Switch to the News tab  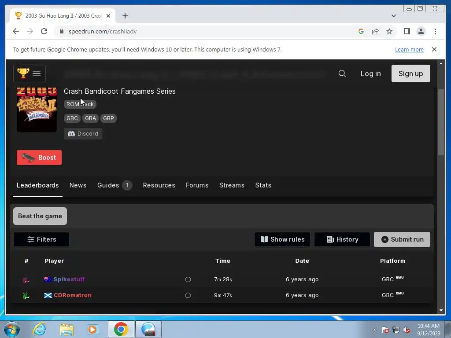[x=78, y=185]
